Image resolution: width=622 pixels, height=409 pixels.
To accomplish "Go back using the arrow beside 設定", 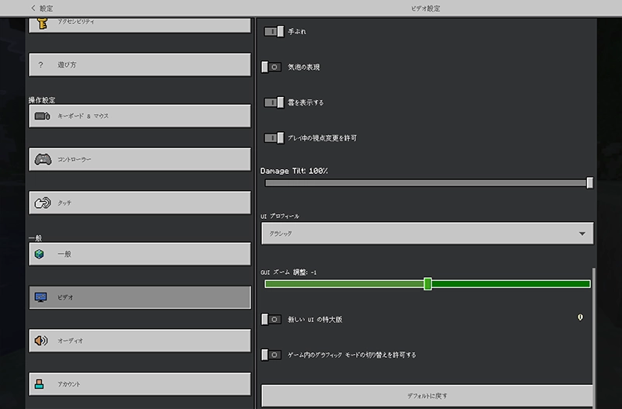I will (33, 8).
